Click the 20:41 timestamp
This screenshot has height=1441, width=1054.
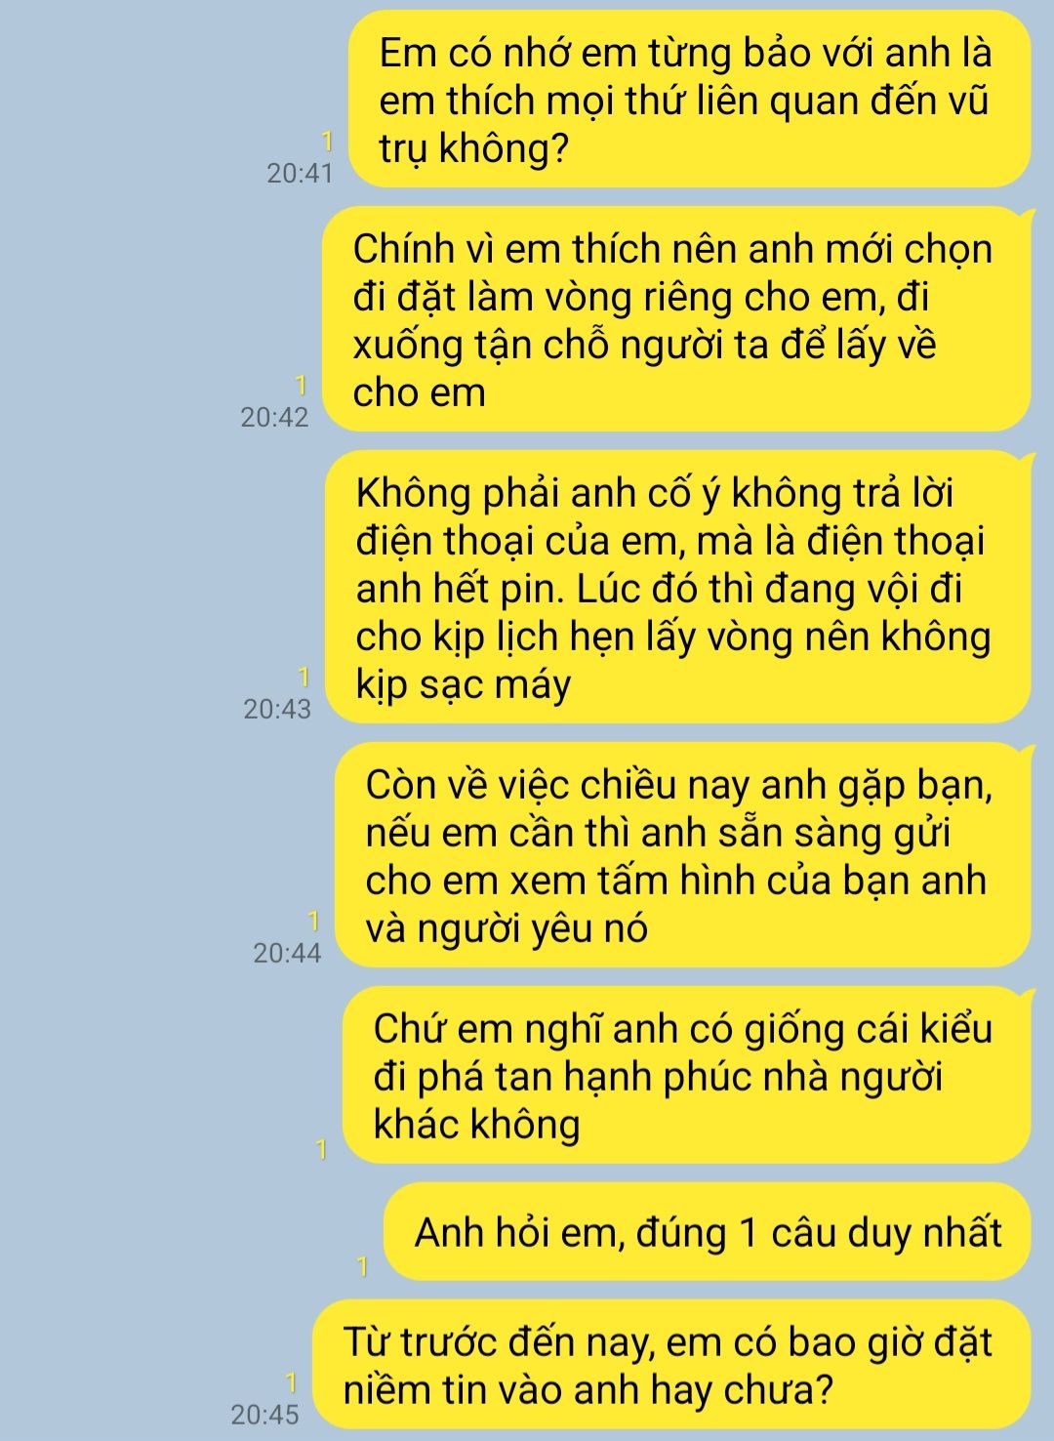click(300, 174)
